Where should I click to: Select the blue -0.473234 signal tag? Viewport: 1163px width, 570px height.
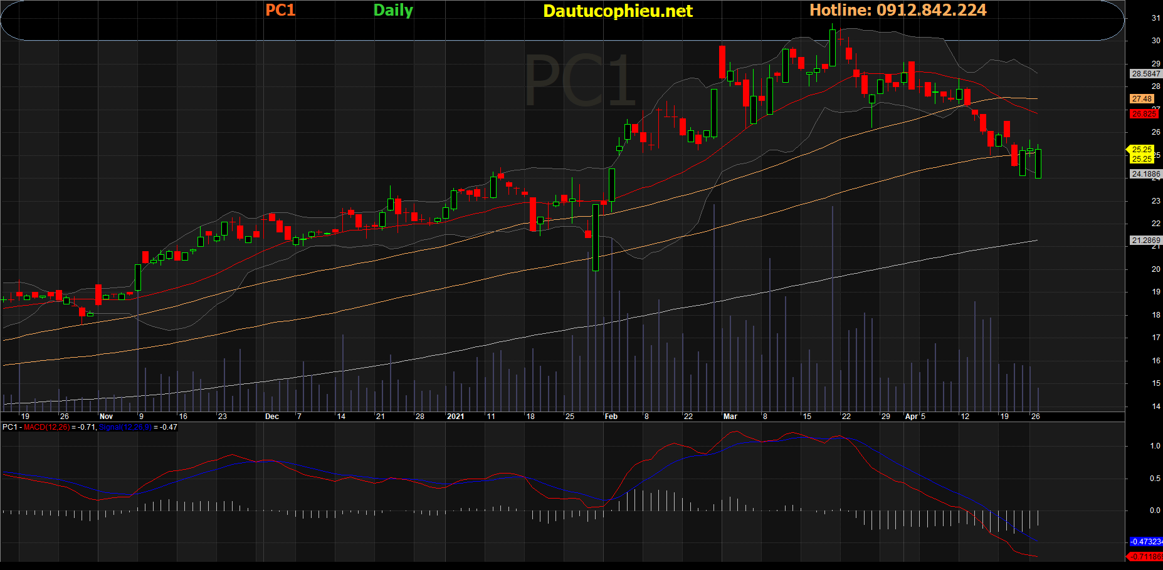[x=1146, y=542]
